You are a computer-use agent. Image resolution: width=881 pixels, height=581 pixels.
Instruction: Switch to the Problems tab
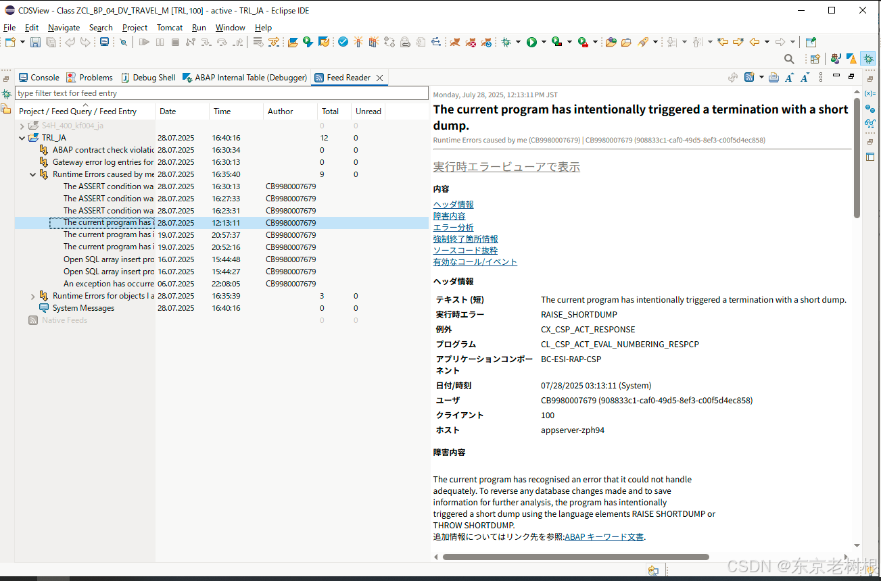click(90, 78)
